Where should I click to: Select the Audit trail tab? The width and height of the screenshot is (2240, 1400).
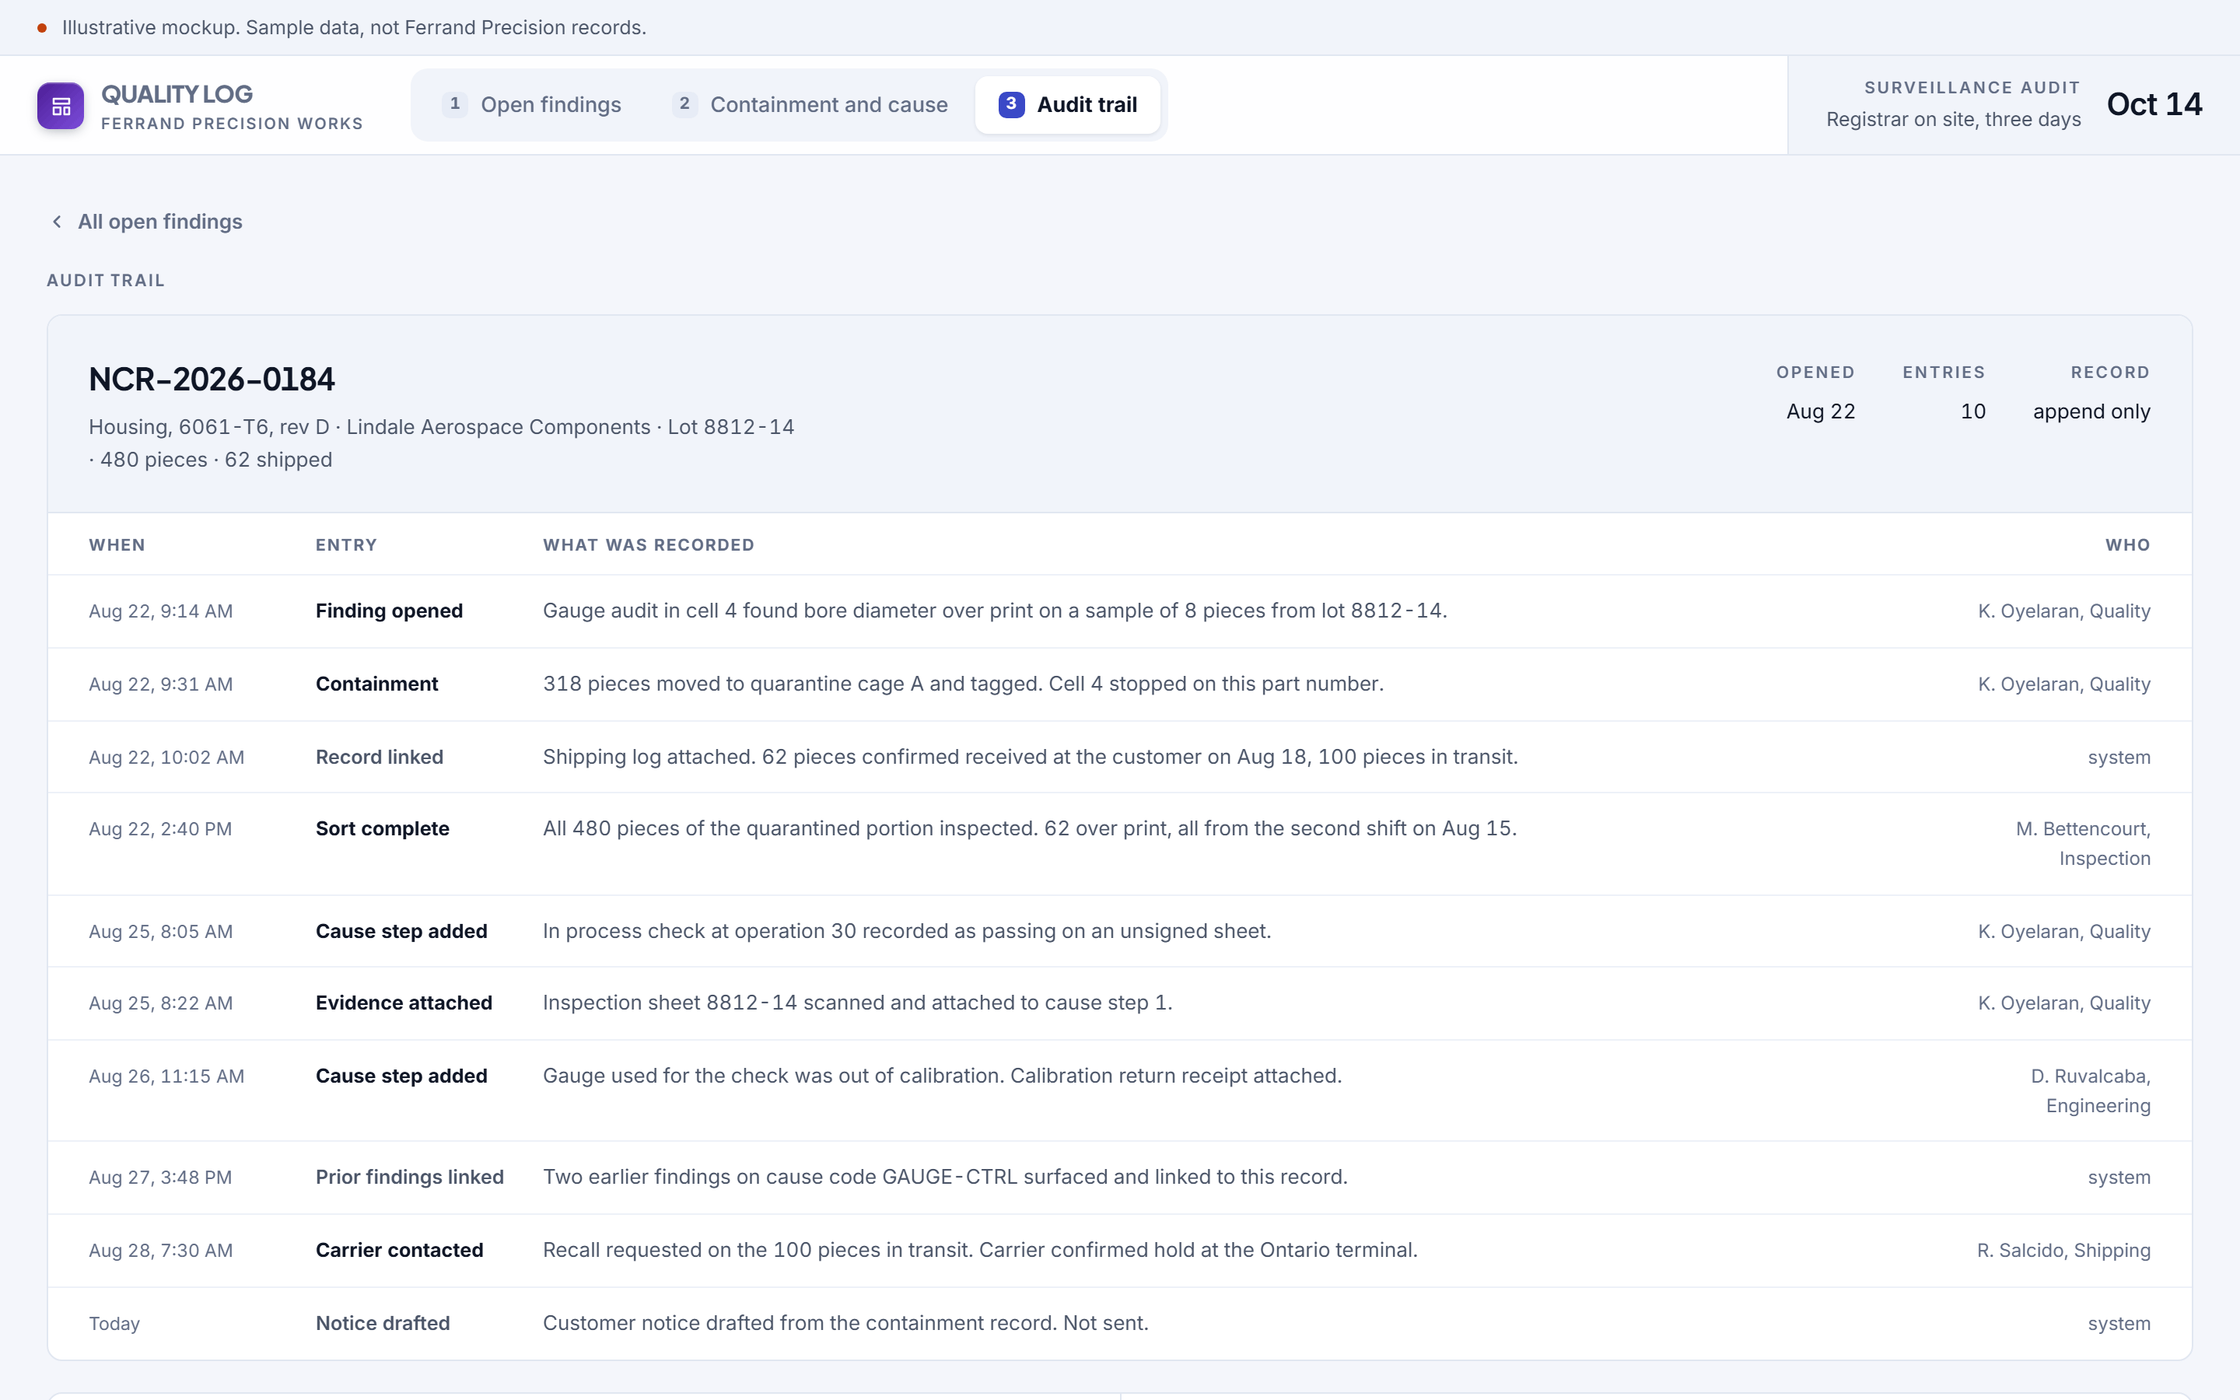click(x=1068, y=105)
